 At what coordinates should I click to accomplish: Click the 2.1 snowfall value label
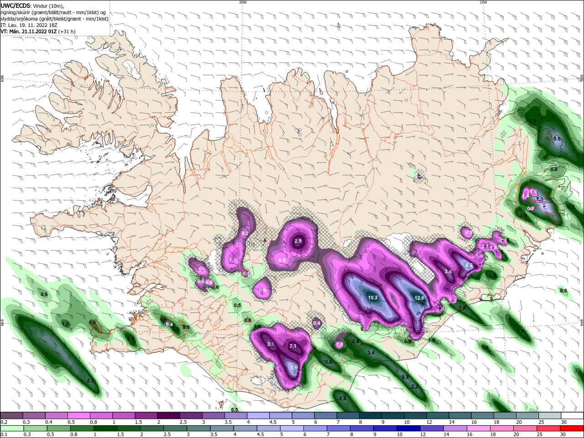[x=485, y=246]
